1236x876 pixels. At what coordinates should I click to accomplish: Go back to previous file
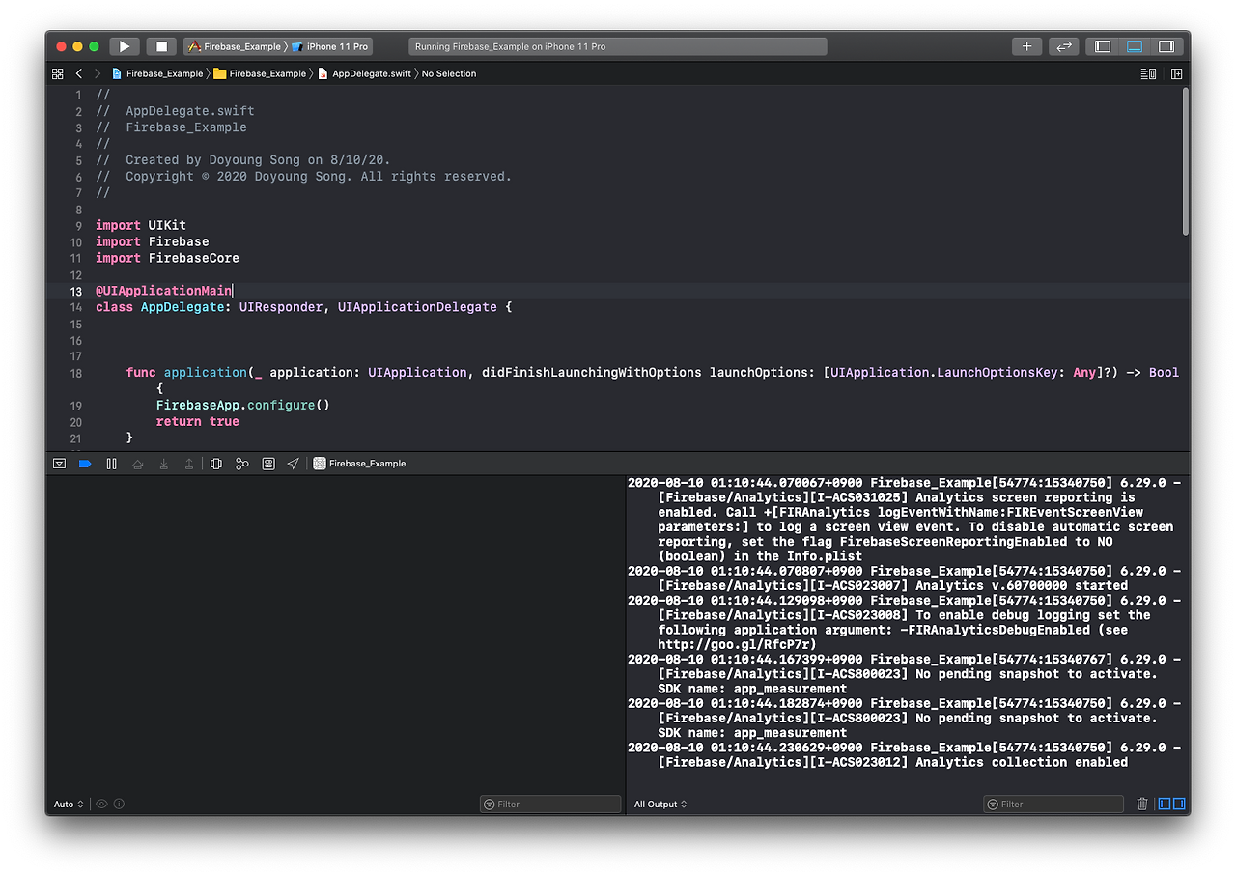tap(79, 73)
